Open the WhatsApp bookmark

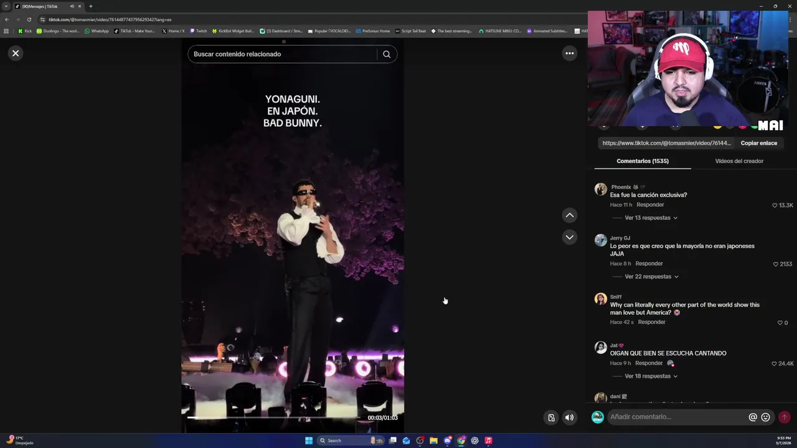[x=97, y=31]
